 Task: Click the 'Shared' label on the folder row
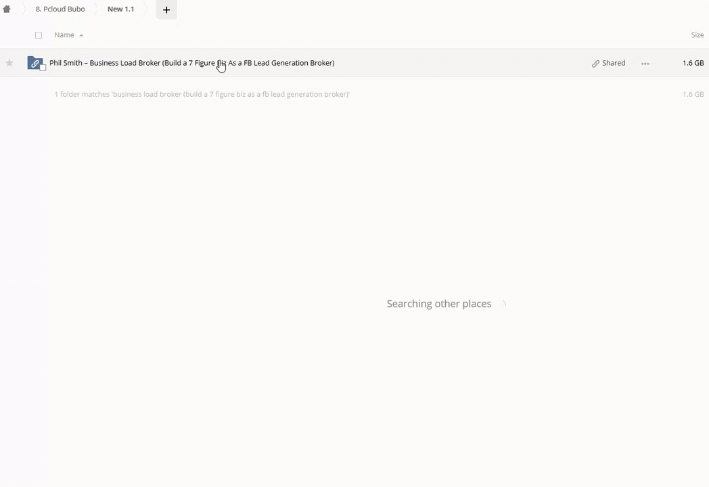614,63
